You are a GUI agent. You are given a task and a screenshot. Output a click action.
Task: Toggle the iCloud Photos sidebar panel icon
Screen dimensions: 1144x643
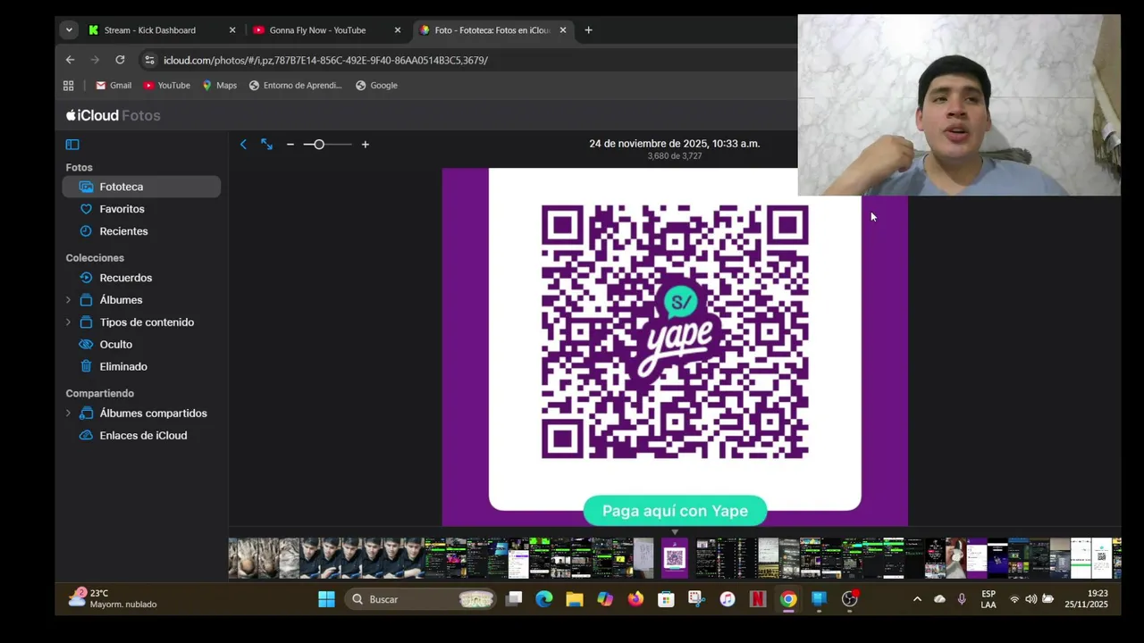(72, 145)
